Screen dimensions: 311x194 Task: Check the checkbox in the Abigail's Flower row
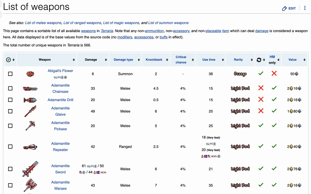(10, 74)
